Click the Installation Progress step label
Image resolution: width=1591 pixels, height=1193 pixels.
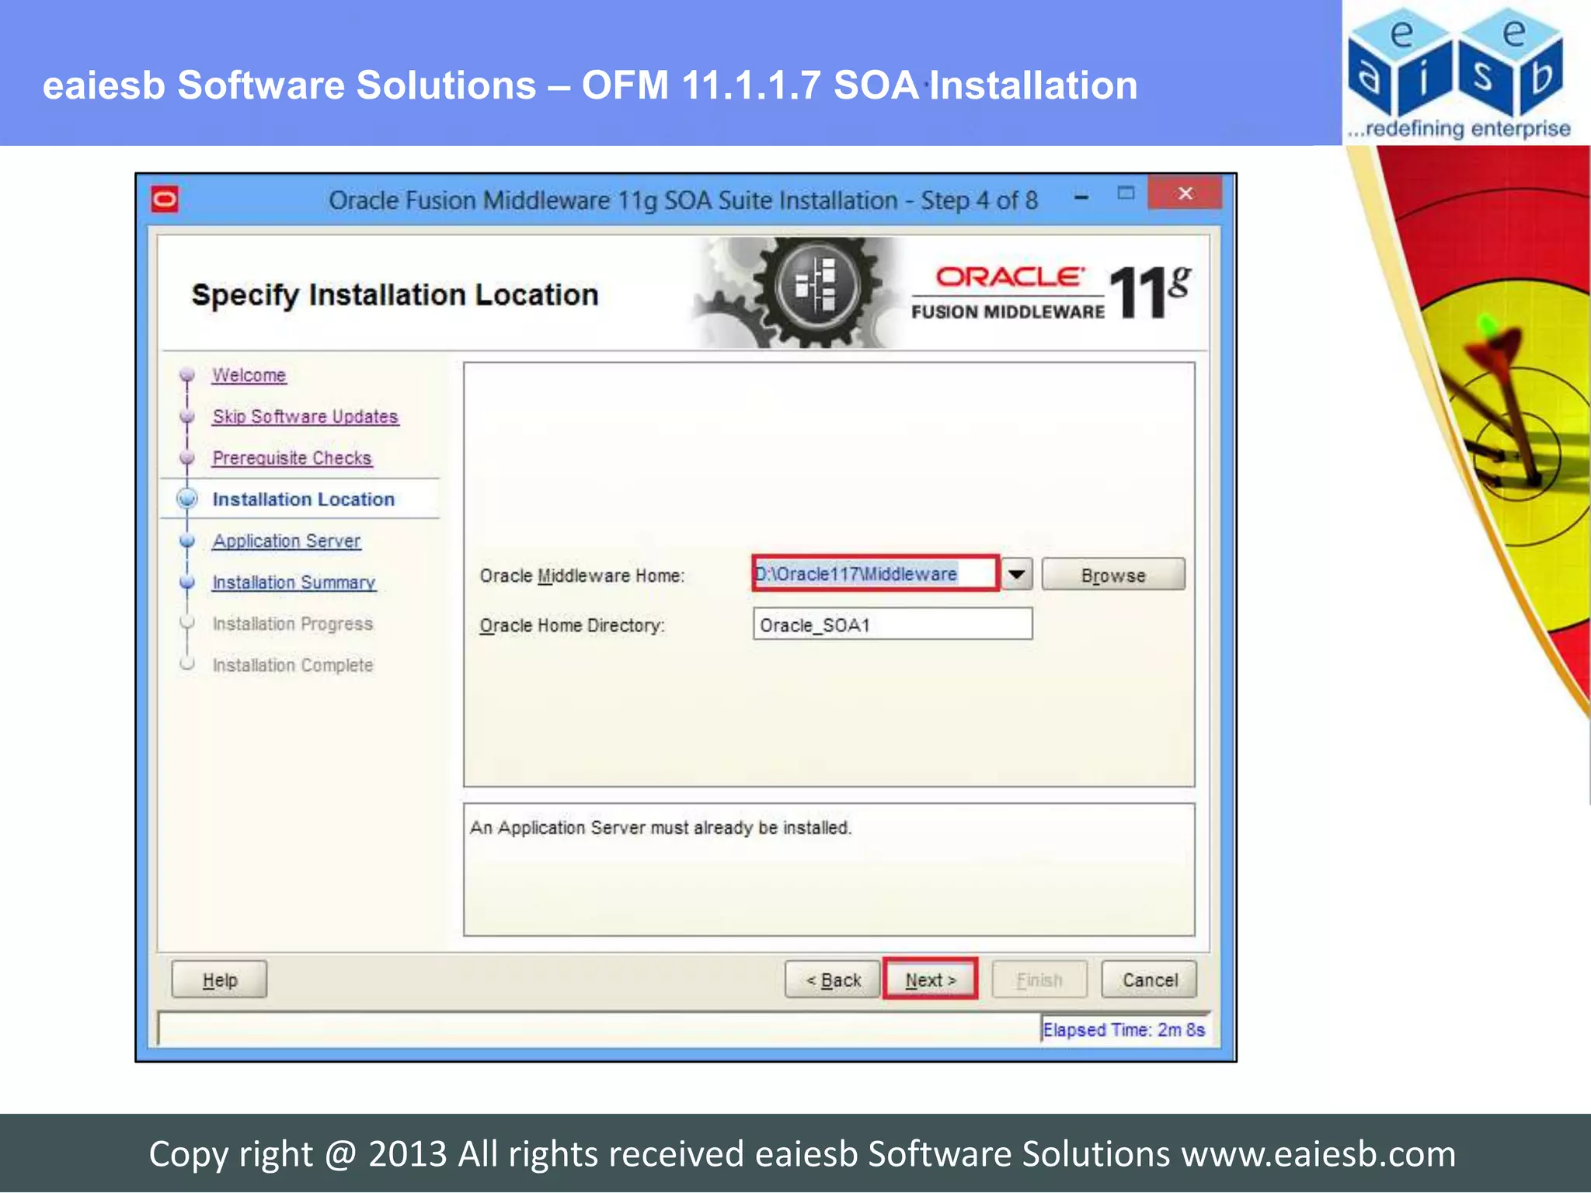coord(293,624)
